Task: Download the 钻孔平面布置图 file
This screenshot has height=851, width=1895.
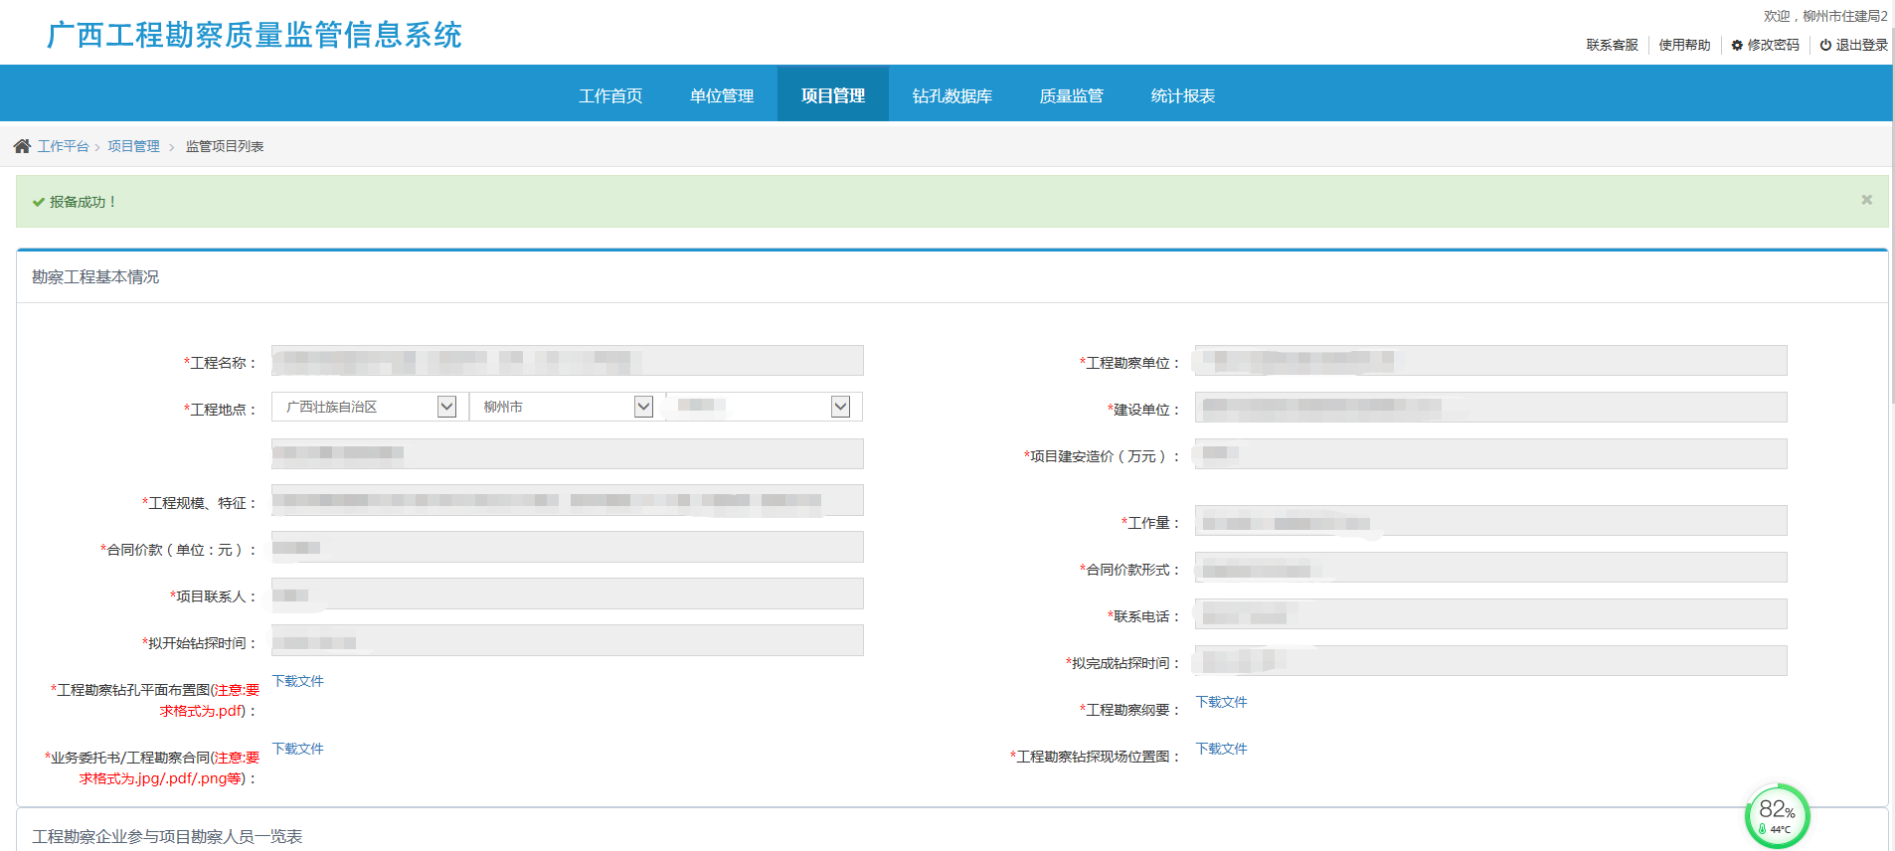Action: [298, 681]
